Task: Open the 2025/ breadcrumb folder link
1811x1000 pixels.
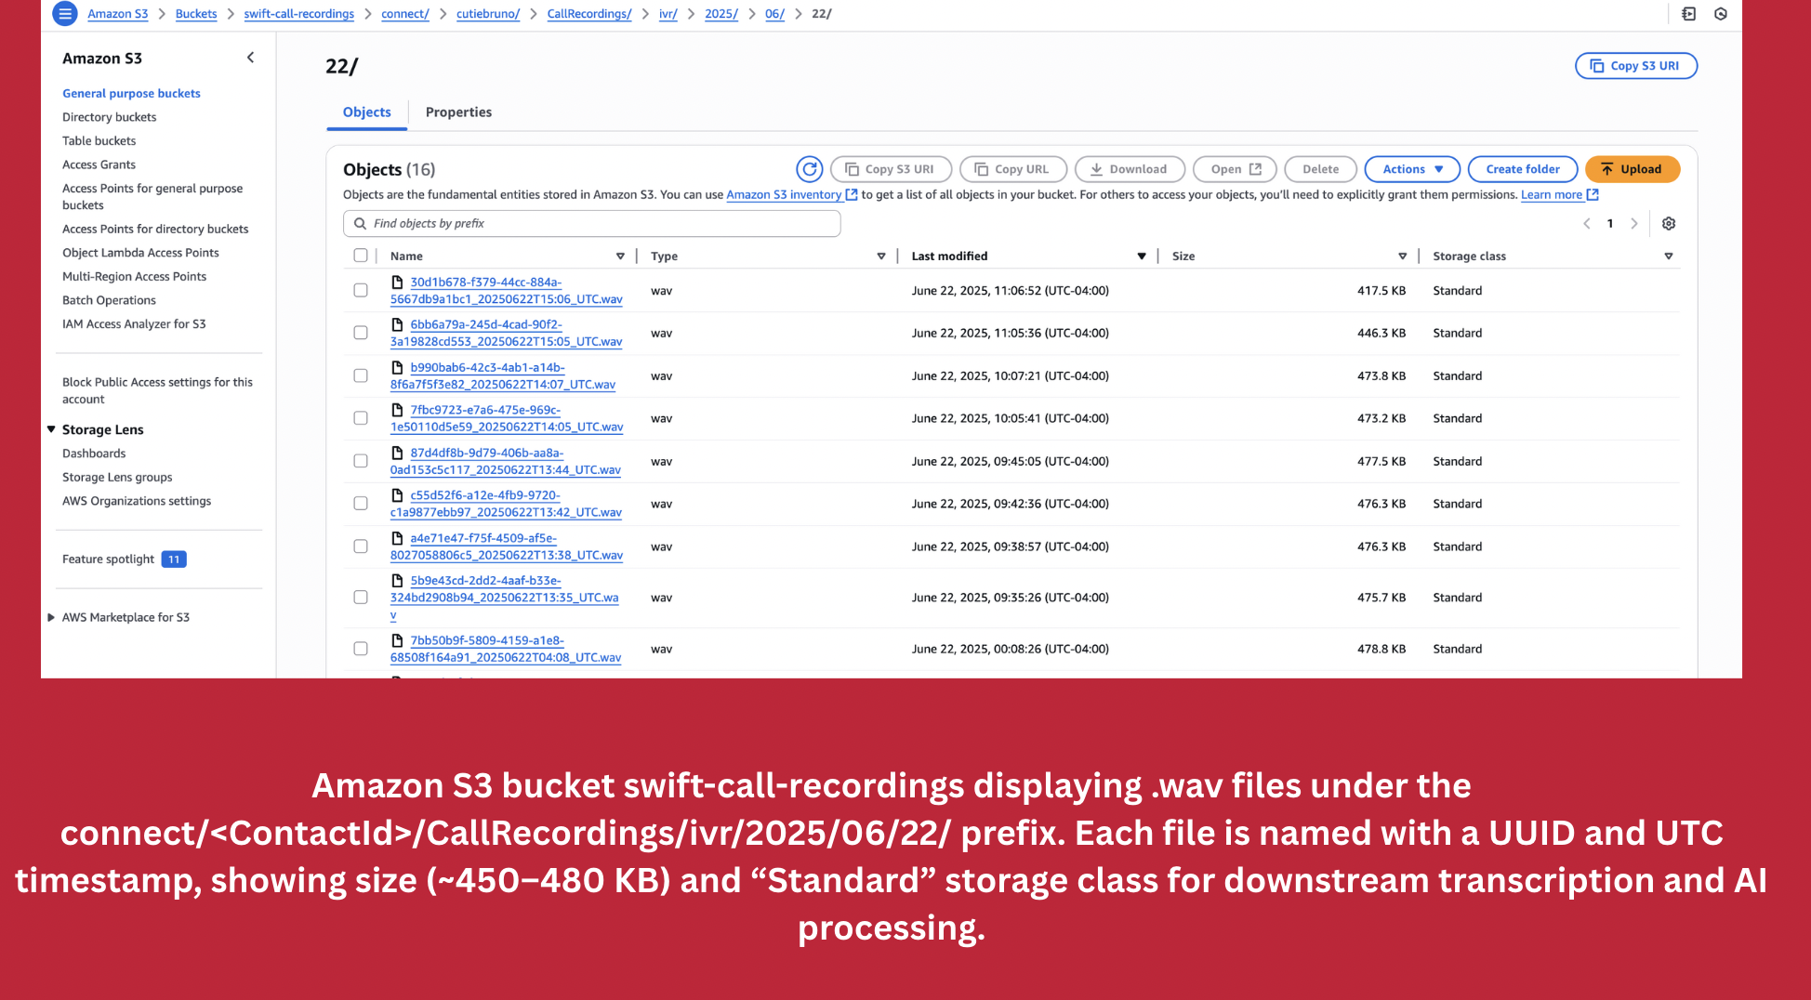Action: click(721, 14)
